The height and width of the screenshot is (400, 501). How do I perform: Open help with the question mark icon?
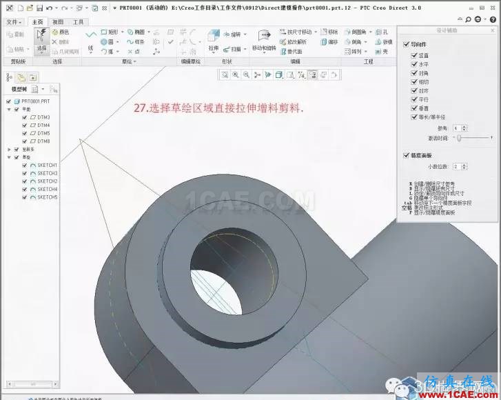(x=493, y=19)
